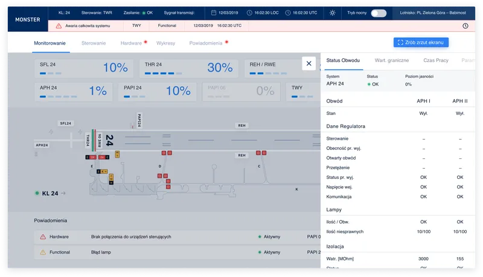The image size is (483, 277).
Task: Click the PAPI24 label on the map
Action: coord(139,120)
